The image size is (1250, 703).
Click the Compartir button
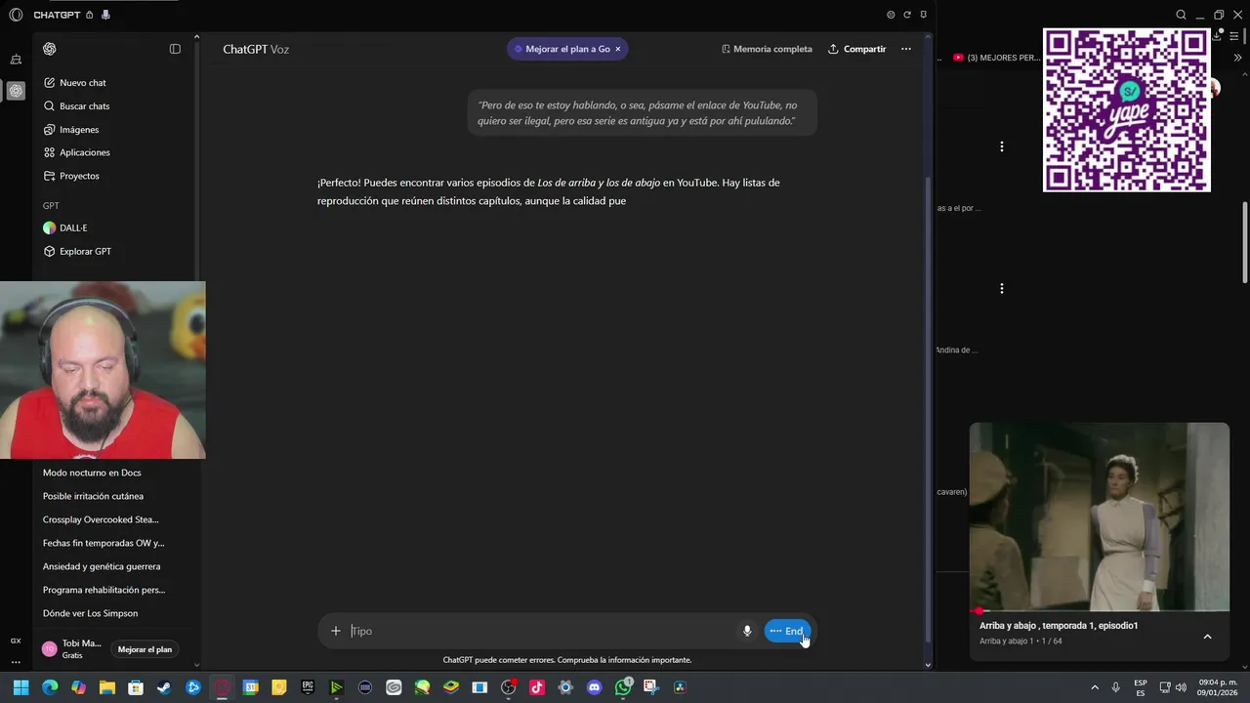pos(857,49)
